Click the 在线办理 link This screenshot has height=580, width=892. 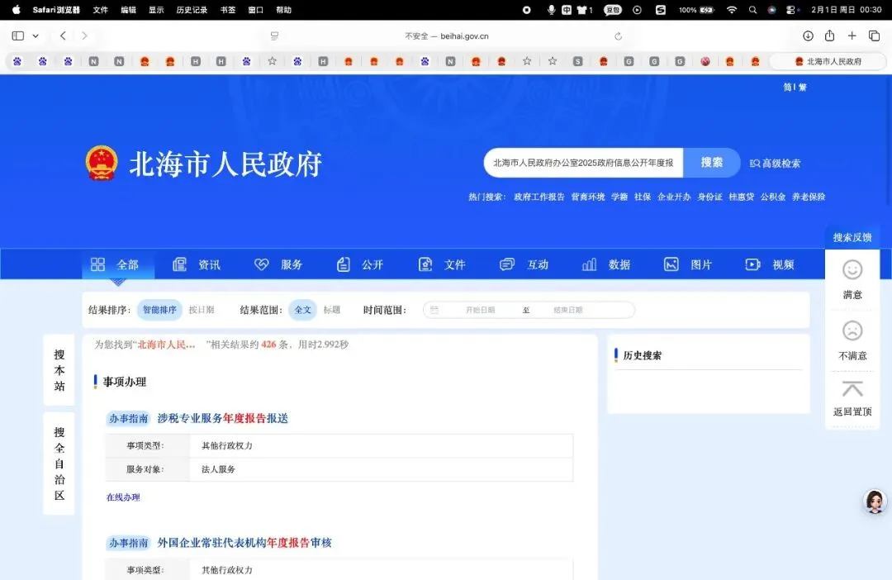123,497
